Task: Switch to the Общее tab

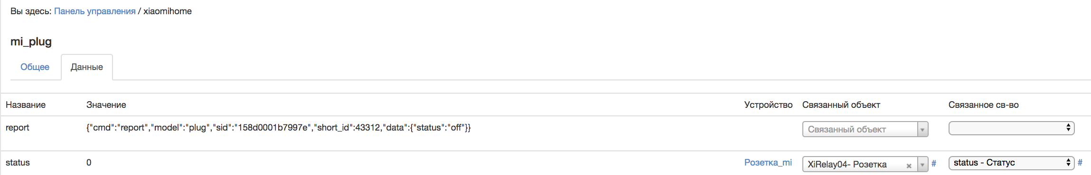Action: (35, 67)
